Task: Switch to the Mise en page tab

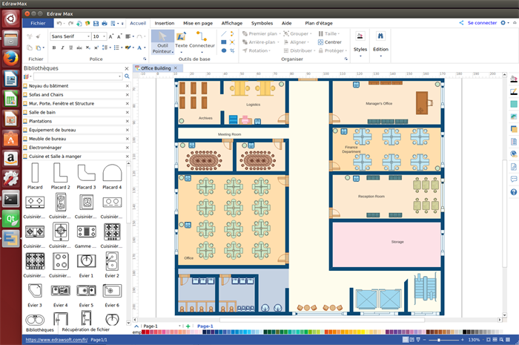Action: click(198, 23)
